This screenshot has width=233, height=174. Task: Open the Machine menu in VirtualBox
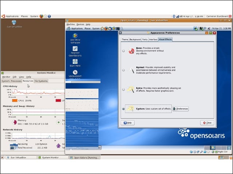pyautogui.click(x=71, y=24)
